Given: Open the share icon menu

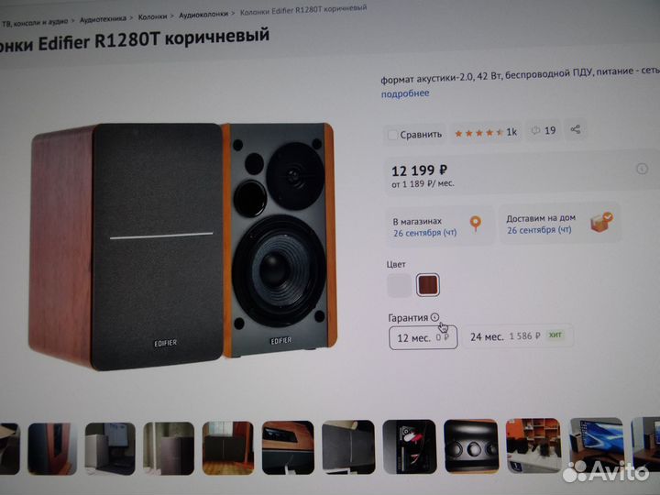Looking at the screenshot, I should [576, 129].
